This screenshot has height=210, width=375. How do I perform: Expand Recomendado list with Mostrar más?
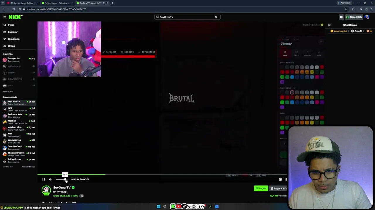(8, 167)
